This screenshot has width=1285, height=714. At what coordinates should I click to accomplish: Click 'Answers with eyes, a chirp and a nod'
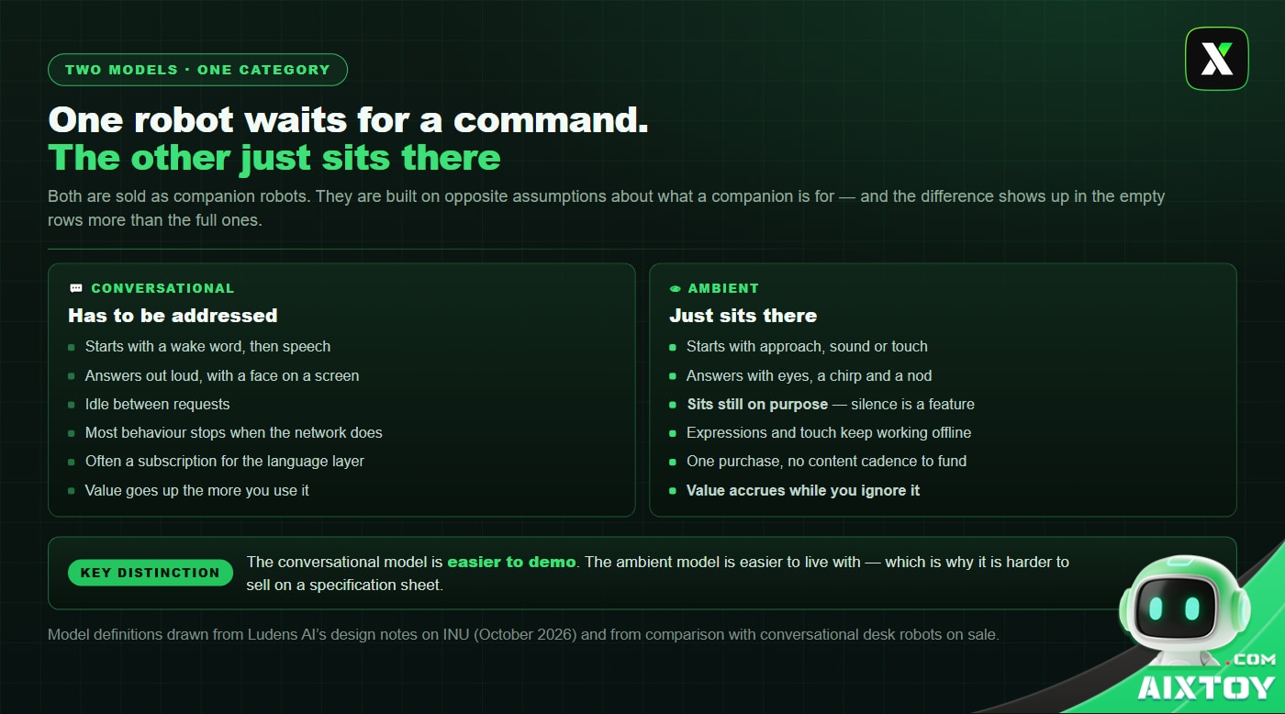click(810, 375)
